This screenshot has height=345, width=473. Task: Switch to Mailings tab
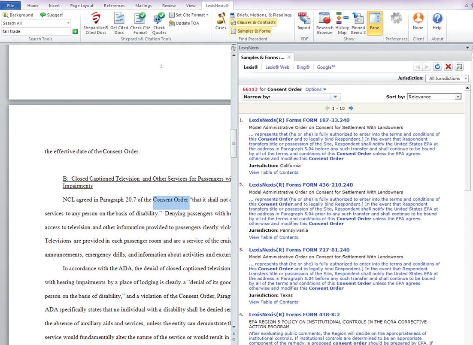coord(144,6)
